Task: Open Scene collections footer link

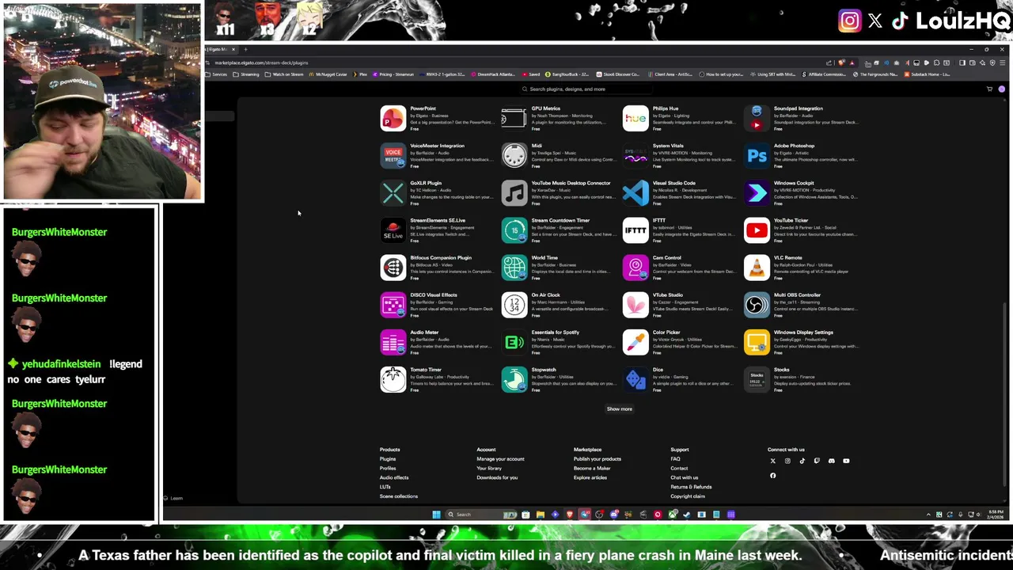Action: point(399,496)
